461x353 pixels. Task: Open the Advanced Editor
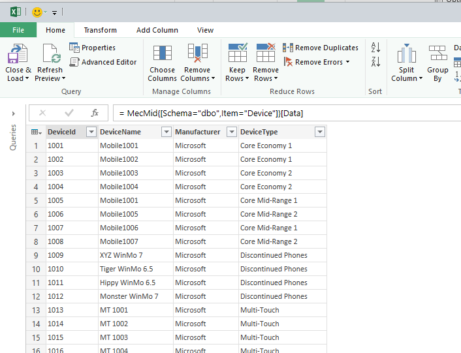[x=103, y=62]
